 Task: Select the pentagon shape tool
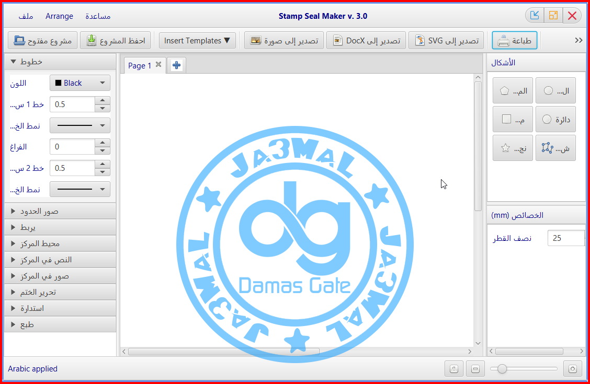tap(513, 90)
